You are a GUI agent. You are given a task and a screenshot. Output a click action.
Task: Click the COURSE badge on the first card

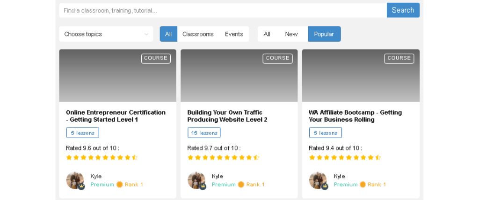click(x=156, y=59)
